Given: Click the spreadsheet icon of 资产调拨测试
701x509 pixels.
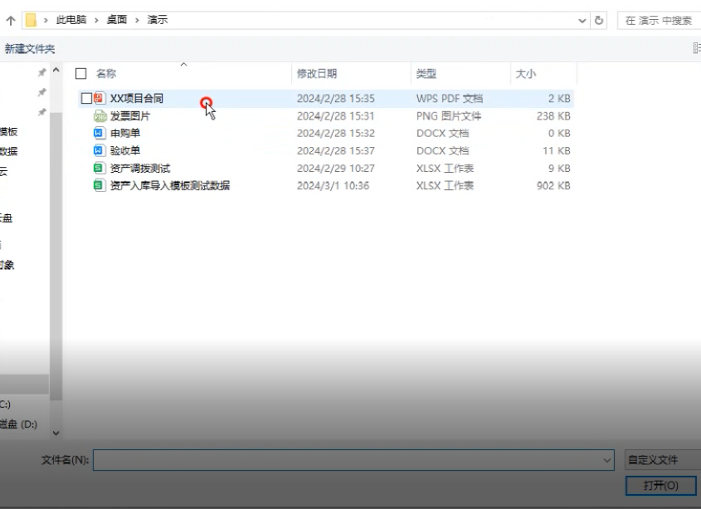Looking at the screenshot, I should click(100, 168).
